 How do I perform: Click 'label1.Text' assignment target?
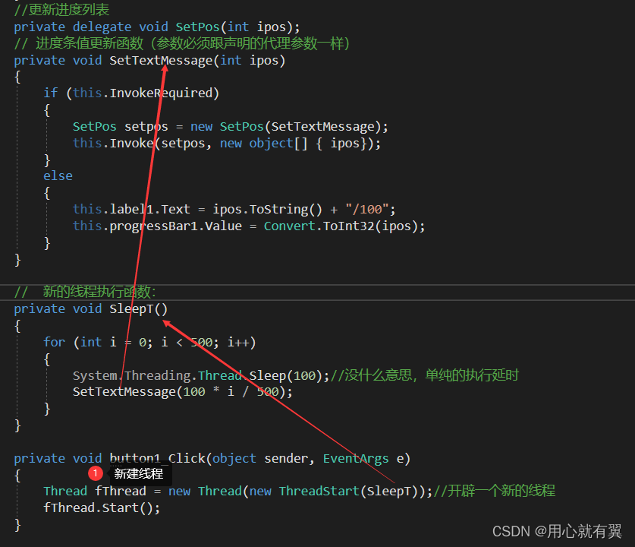click(x=150, y=209)
